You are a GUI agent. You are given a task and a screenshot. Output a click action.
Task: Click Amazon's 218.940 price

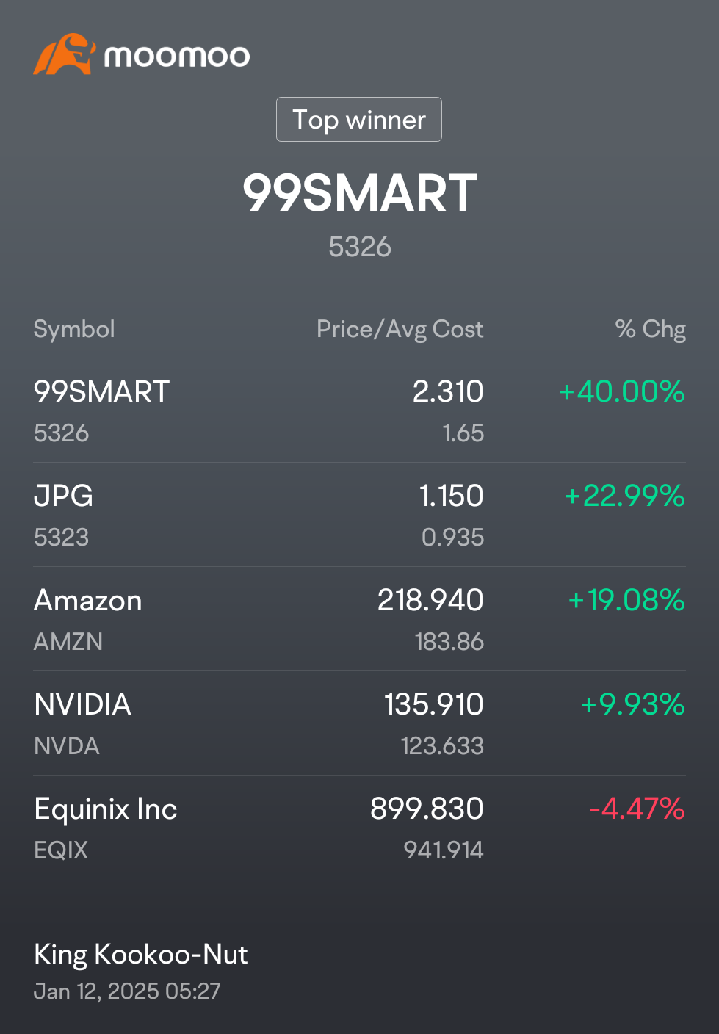[430, 600]
